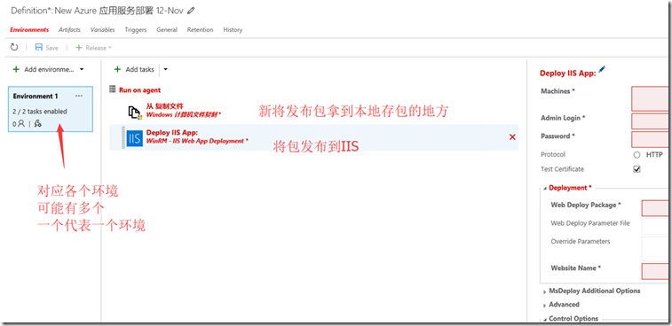Click the Windows file copy task icon
The width and height of the screenshot is (672, 326).
pos(135,113)
